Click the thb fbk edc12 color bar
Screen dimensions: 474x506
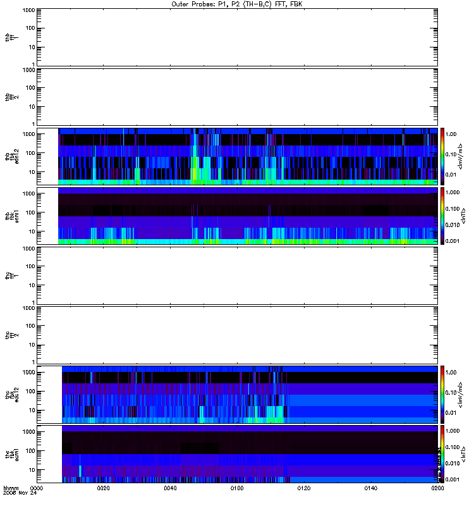point(442,156)
